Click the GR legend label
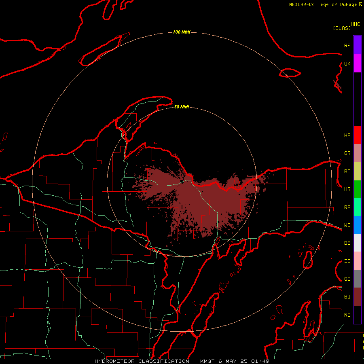Viewport: 364px width, 364px height. pyautogui.click(x=347, y=153)
